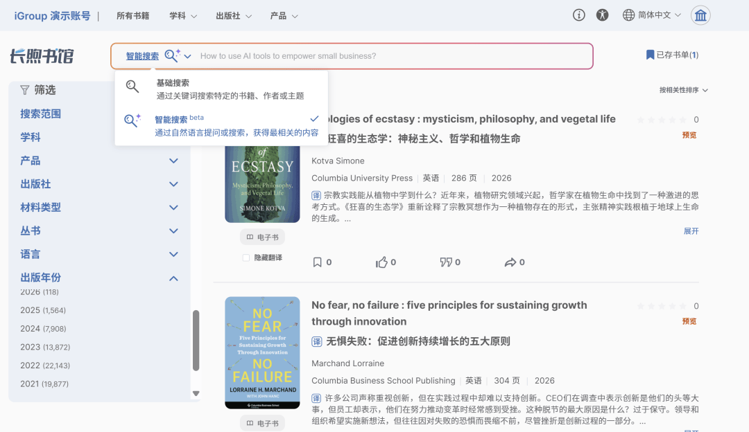Open 所有书籍 in the top navigation
Screen dimensions: 749x432
point(132,16)
